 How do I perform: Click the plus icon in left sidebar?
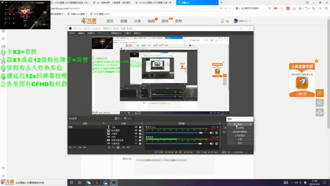(3, 168)
